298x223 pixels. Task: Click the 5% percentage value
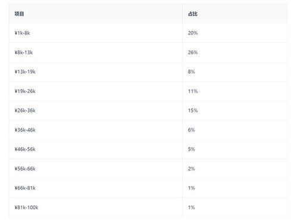pos(191,149)
